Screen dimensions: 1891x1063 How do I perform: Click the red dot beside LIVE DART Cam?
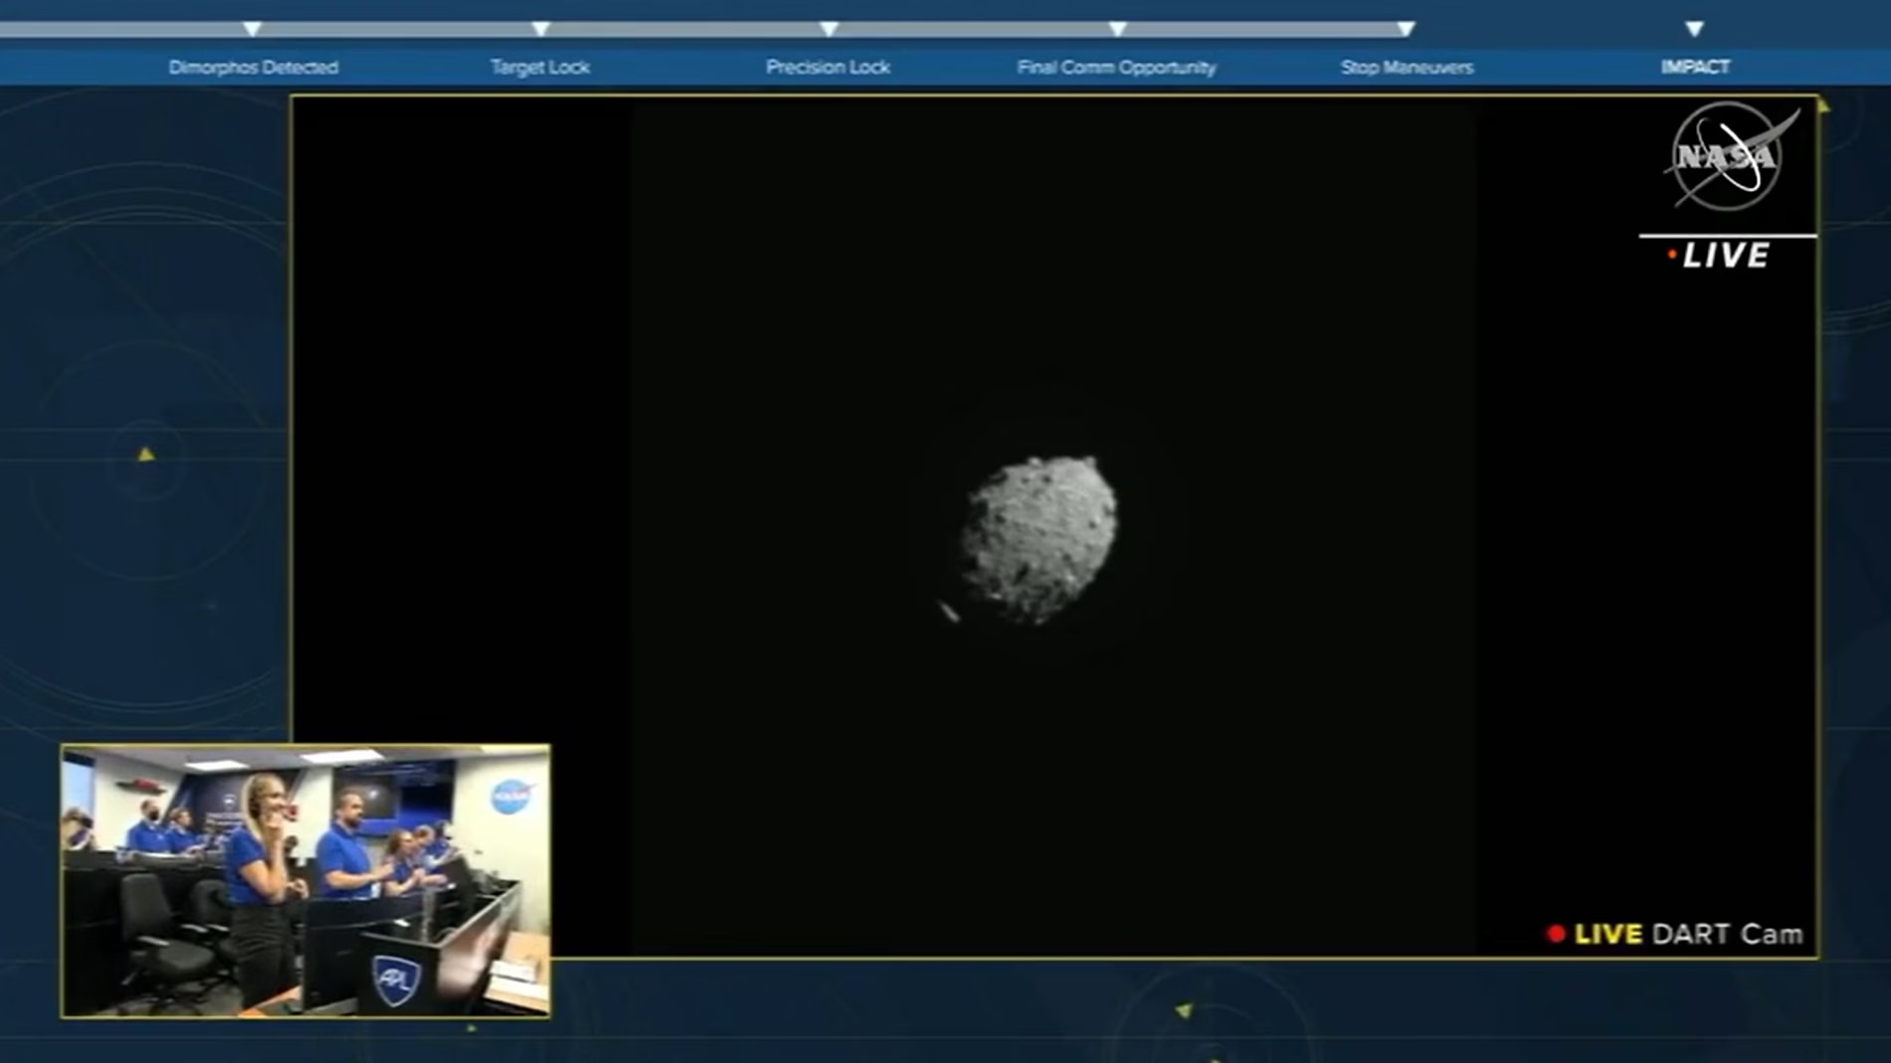[x=1556, y=934]
